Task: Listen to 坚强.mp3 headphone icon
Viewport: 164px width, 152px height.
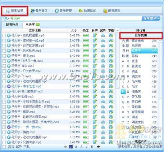Action: 103,96
